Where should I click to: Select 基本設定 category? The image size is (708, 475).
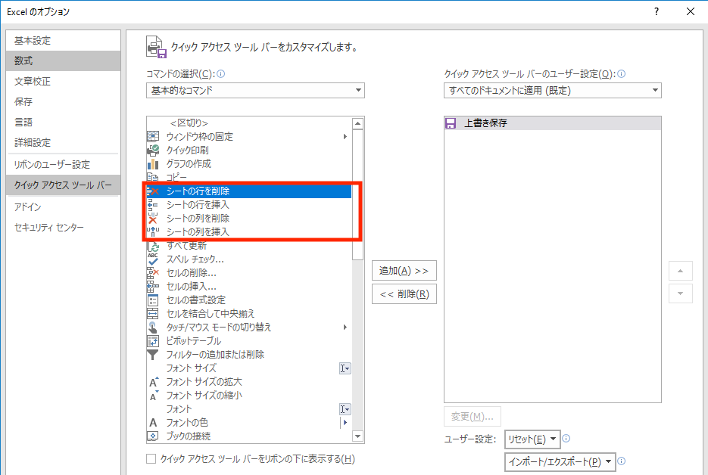(63, 41)
